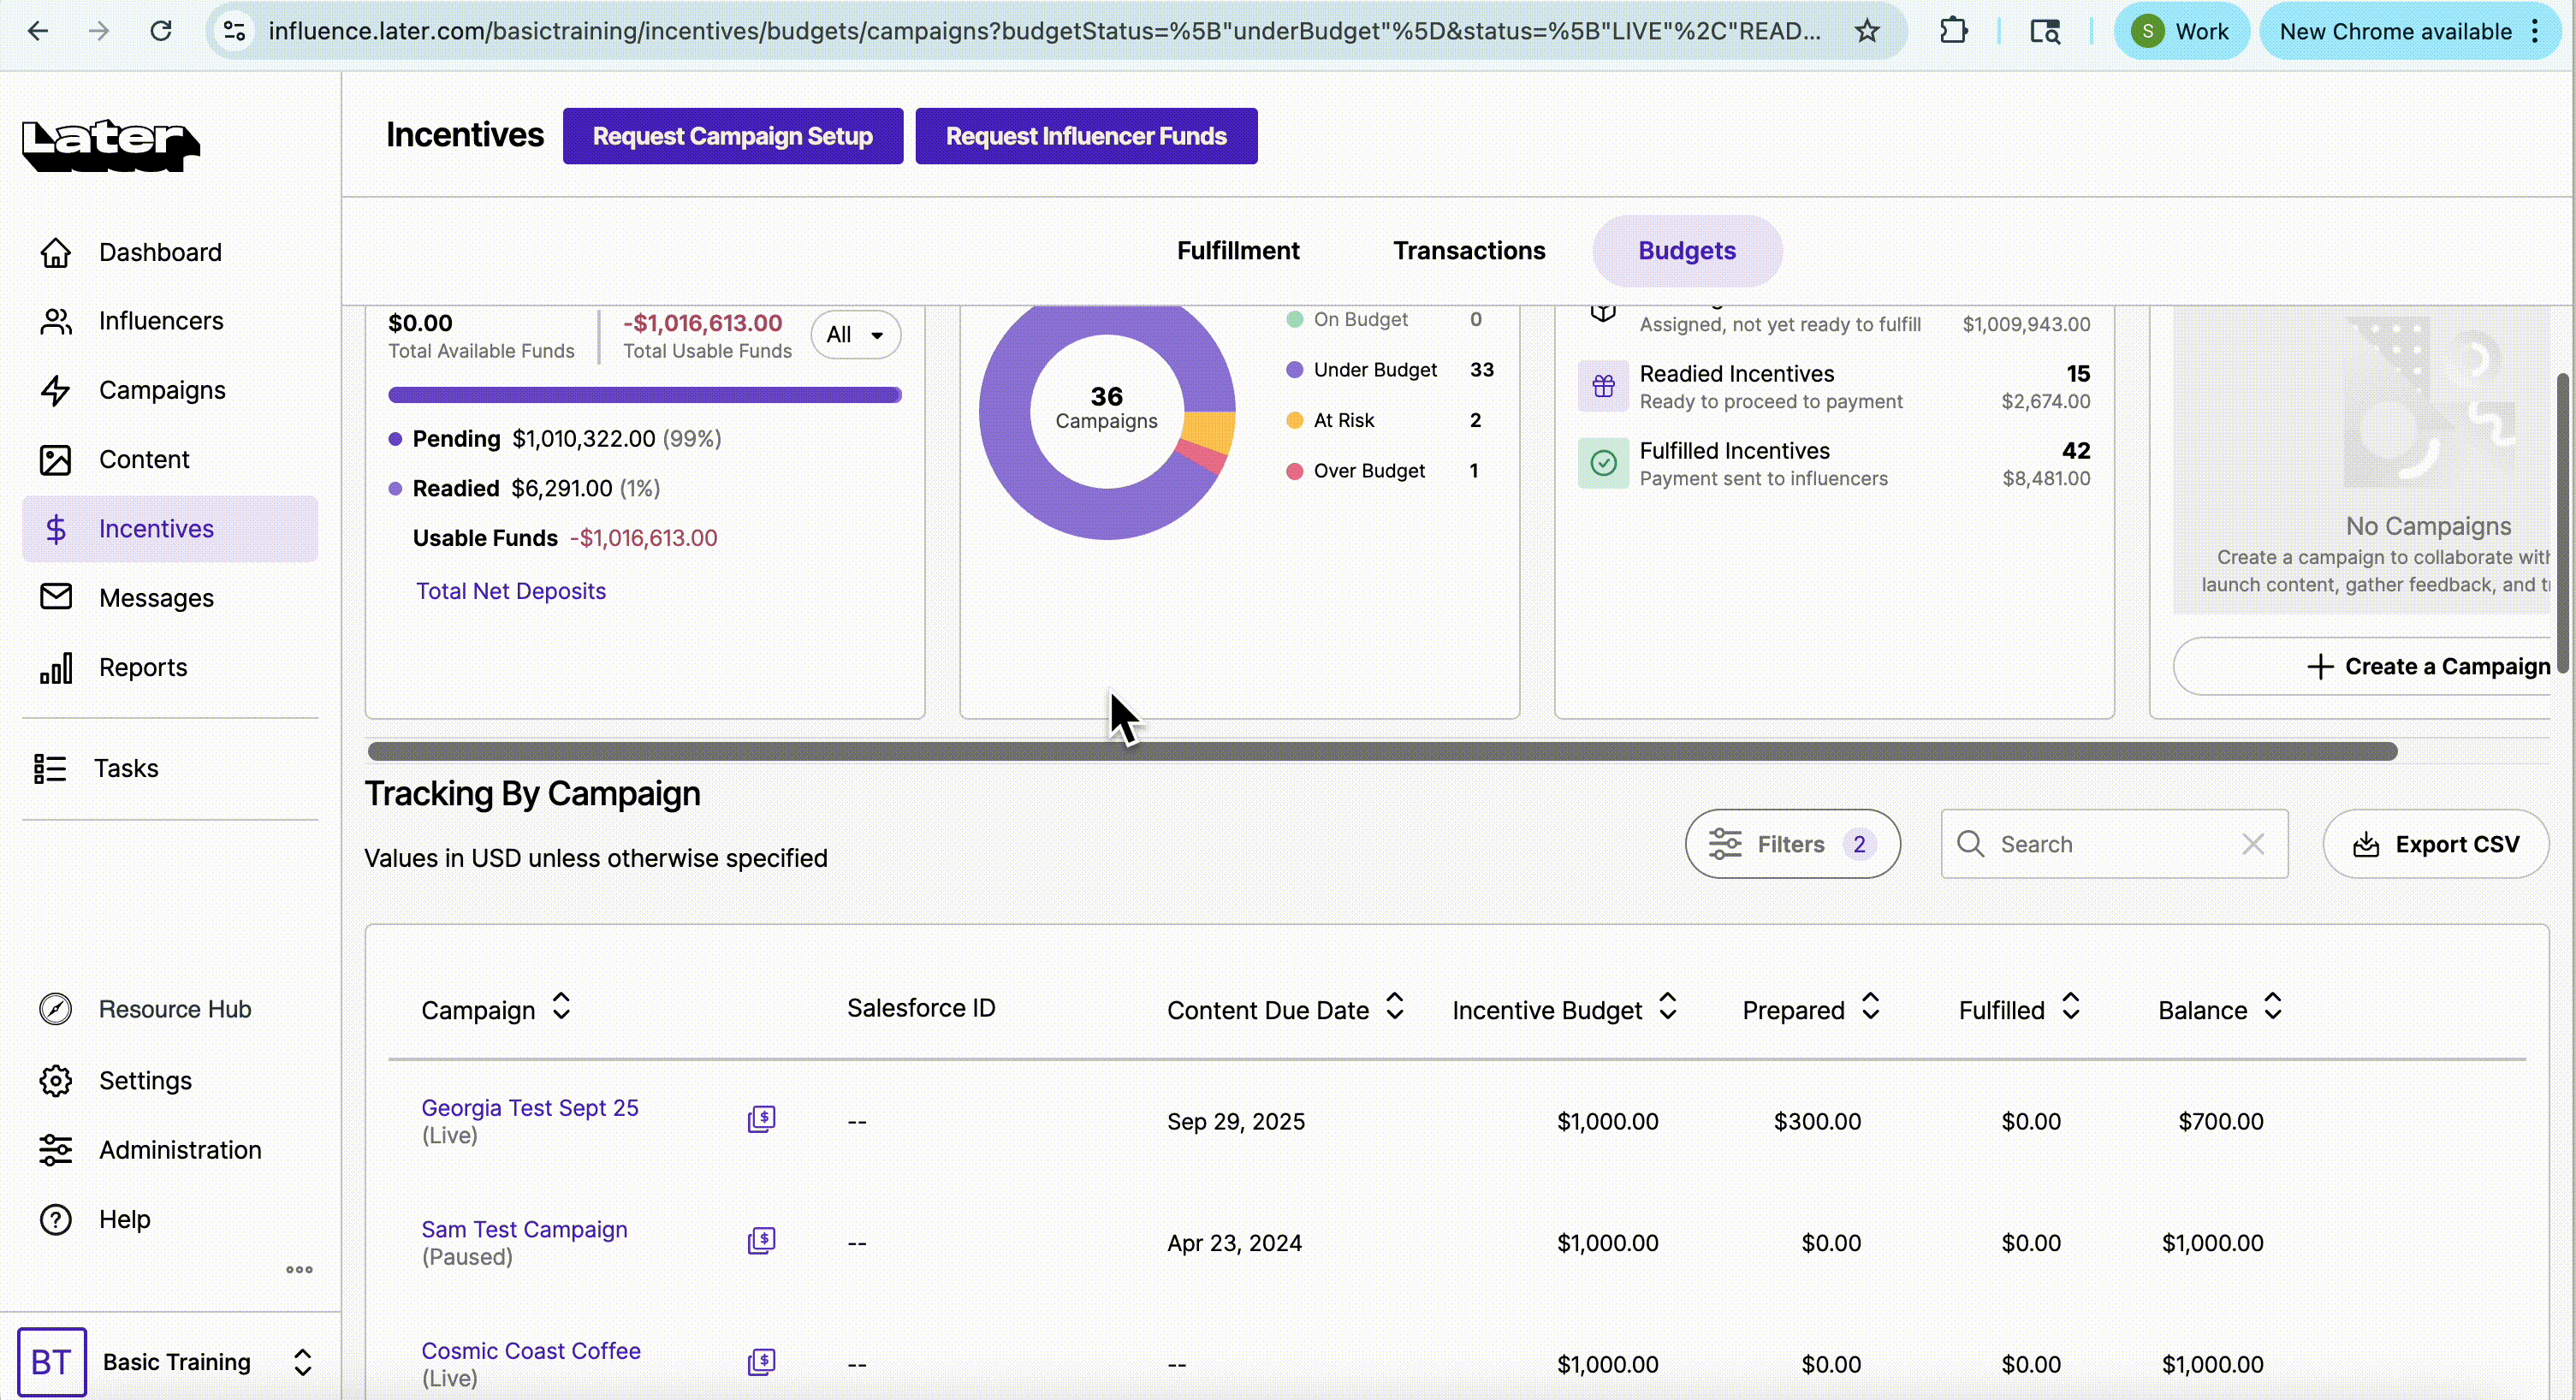Viewport: 2576px width, 1400px height.
Task: Click the Settings gear icon
Action: tap(56, 1080)
